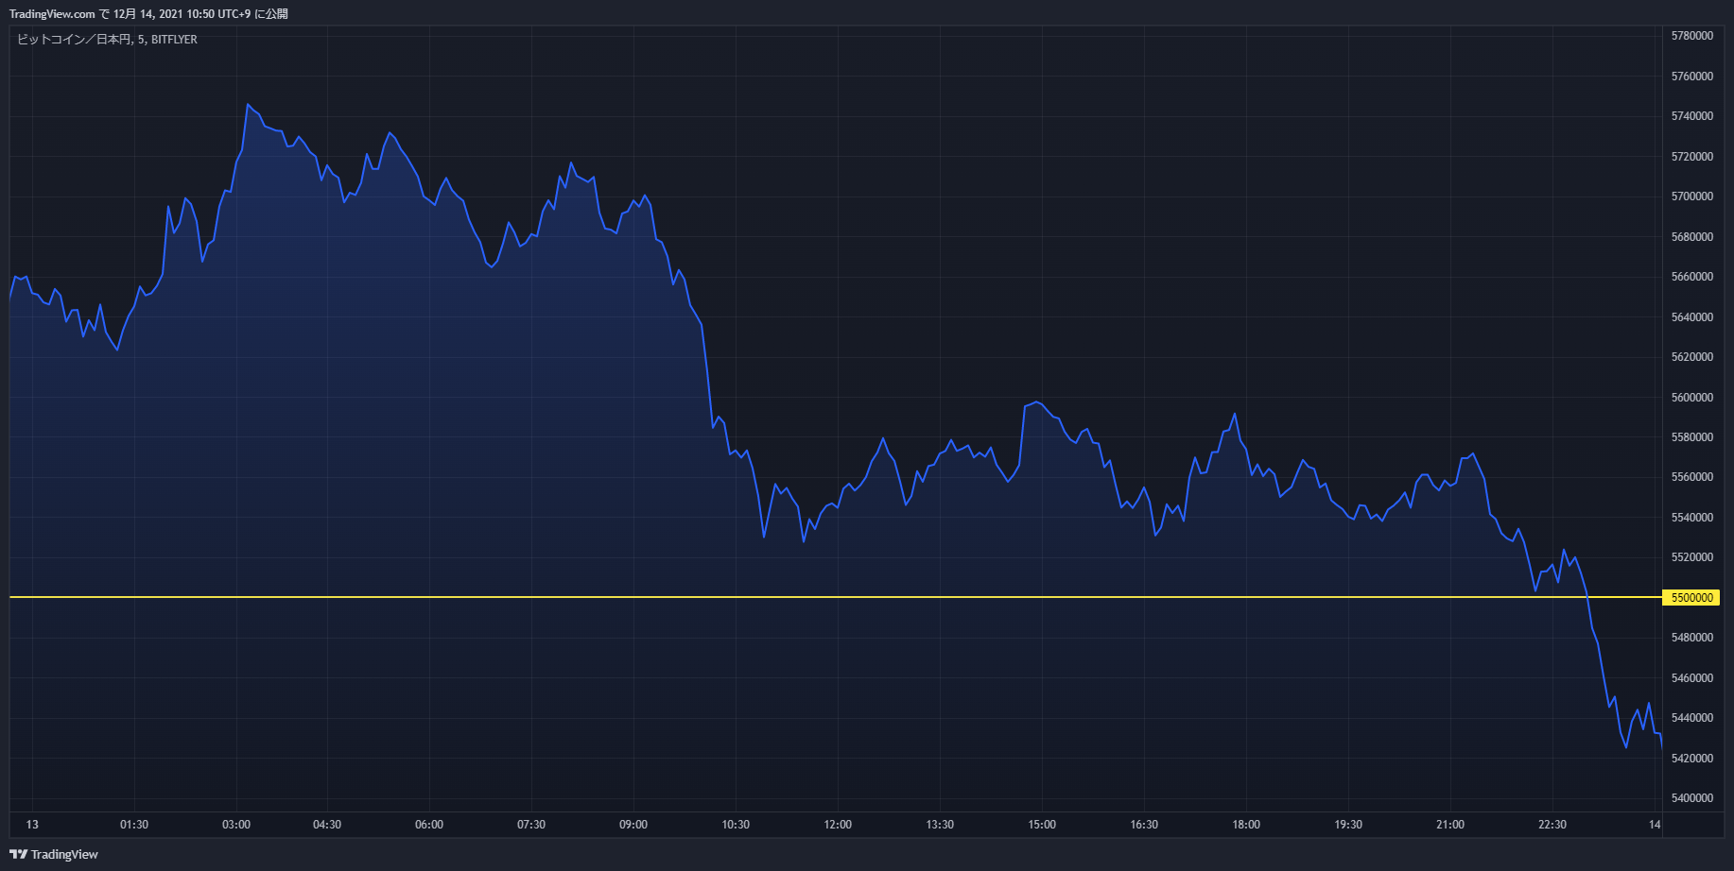Click the 5760000 price axis label
This screenshot has height=871, width=1734.
1692,76
